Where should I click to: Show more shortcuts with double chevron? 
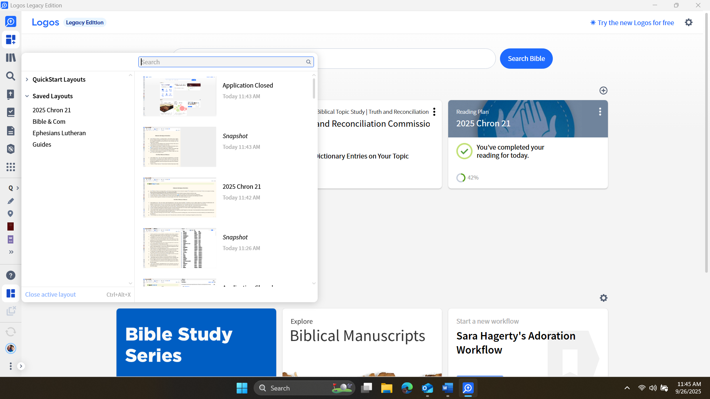coord(11,252)
